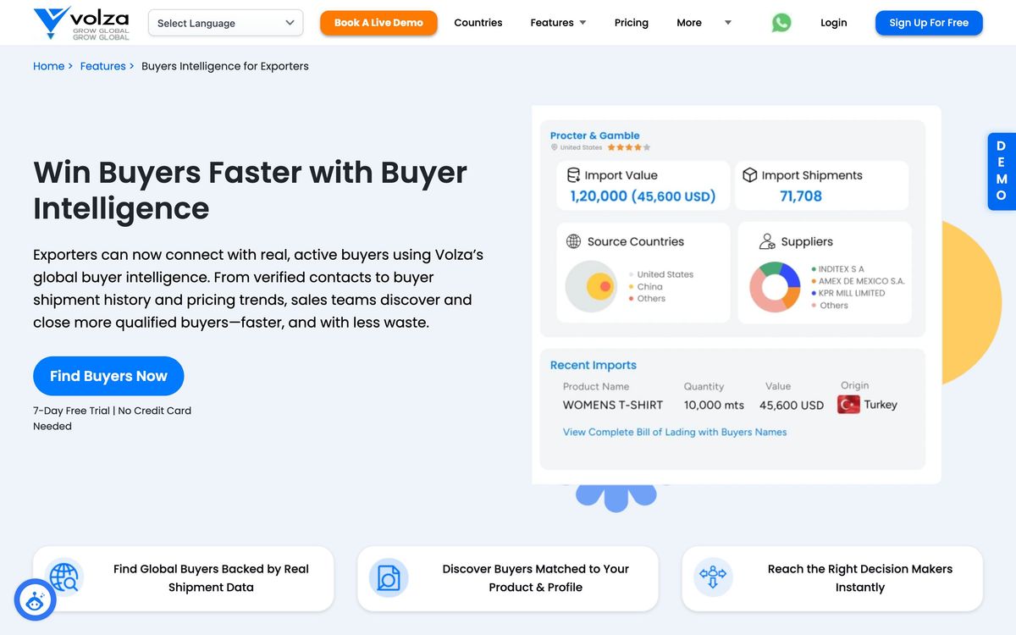Click the Procter & Gamble company name
Viewport: 1016px width, 635px height.
point(595,135)
